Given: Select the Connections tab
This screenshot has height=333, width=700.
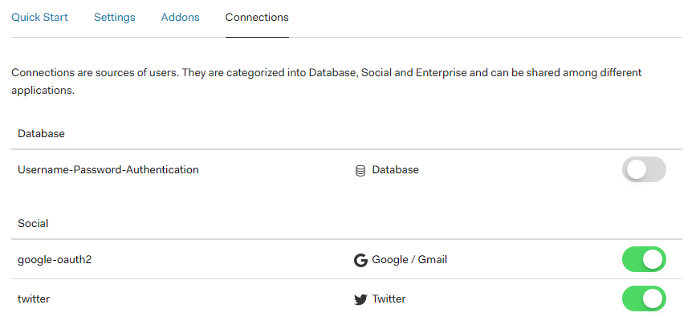Looking at the screenshot, I should click(x=257, y=17).
